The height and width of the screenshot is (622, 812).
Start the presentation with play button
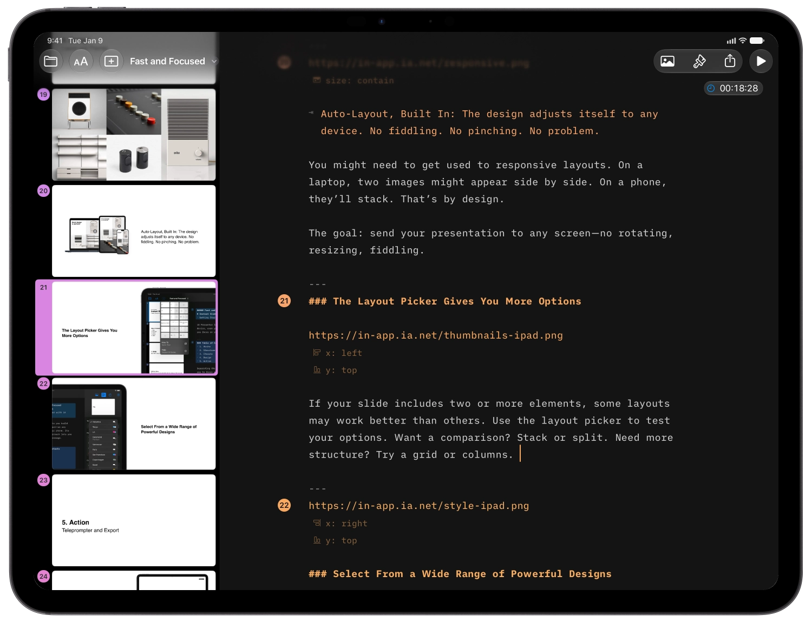pyautogui.click(x=761, y=61)
